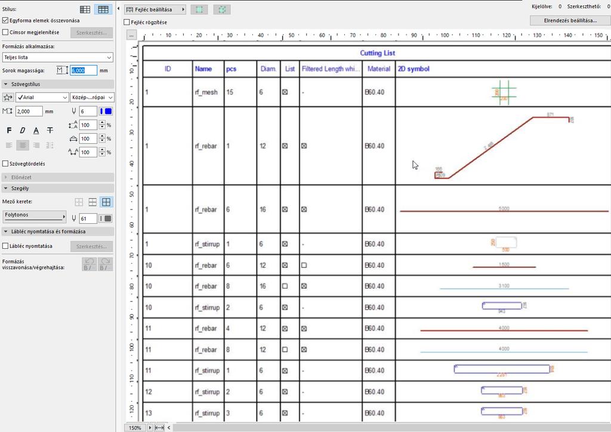Click the scroll-left arrow at bottom bar
This screenshot has width=611, height=432.
(169, 428)
